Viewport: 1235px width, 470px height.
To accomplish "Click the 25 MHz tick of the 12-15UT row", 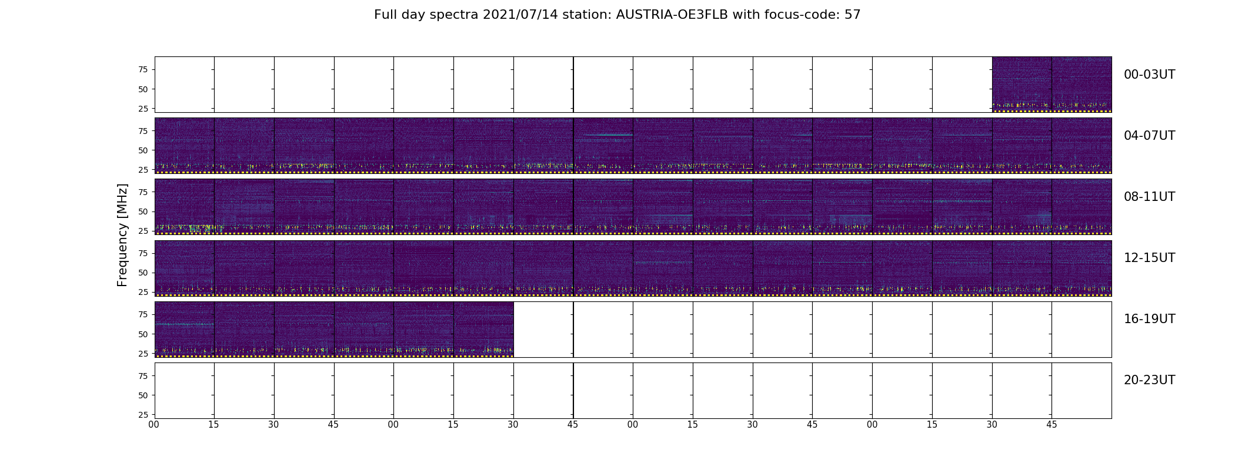I will coord(143,292).
